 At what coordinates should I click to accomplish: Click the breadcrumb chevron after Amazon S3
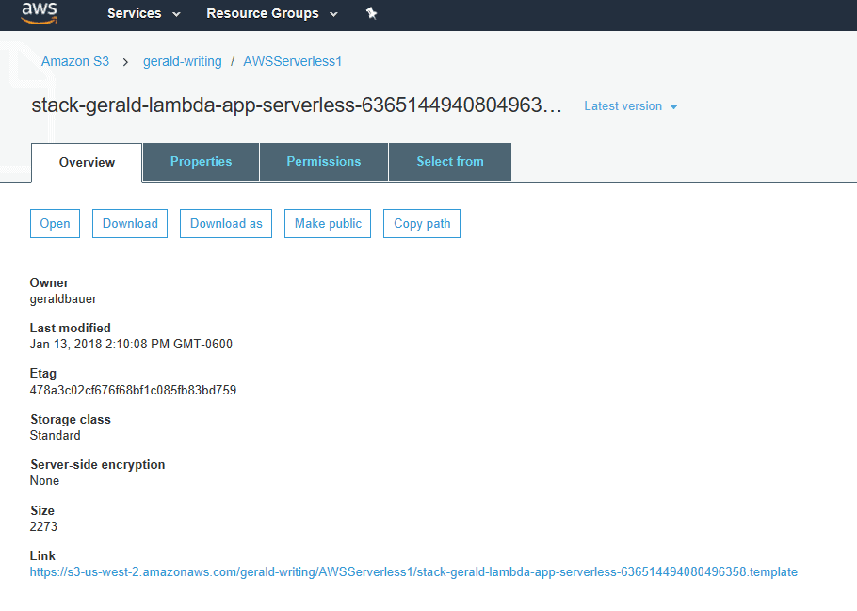point(125,62)
